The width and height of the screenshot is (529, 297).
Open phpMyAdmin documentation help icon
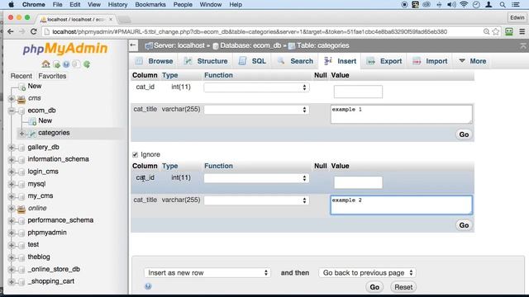(x=66, y=64)
